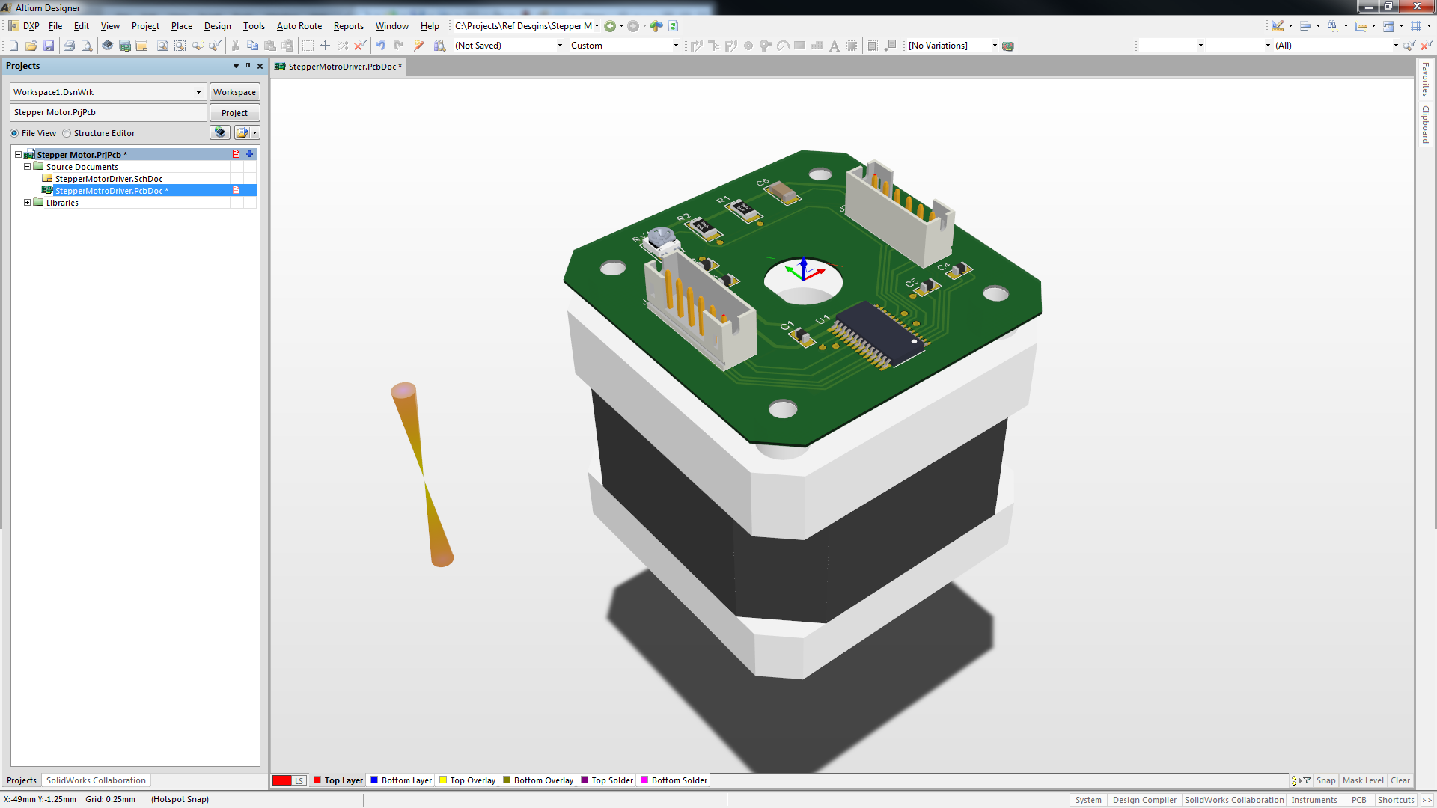Save the PCB with the Save icon
The image size is (1437, 808).
pos(49,46)
